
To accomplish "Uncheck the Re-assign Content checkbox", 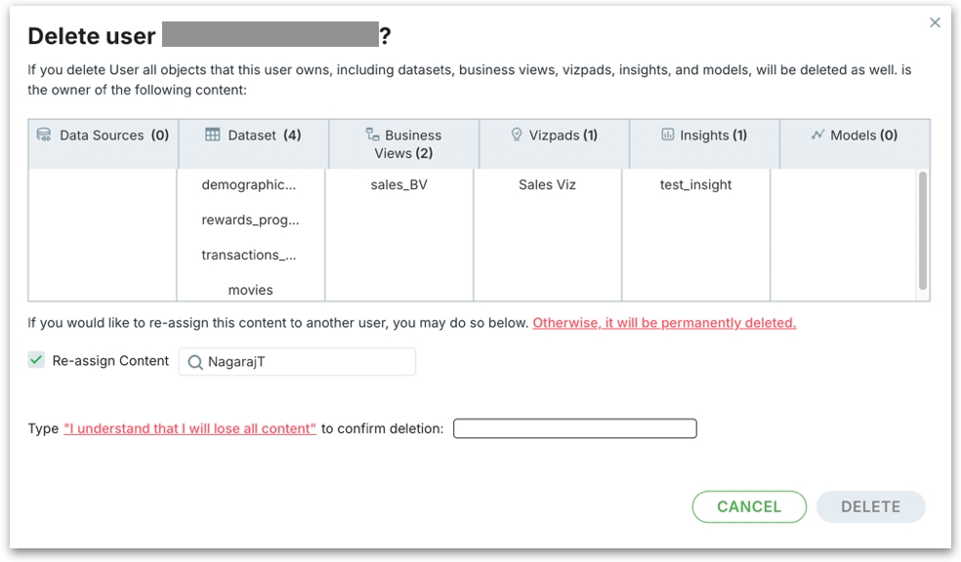I will pyautogui.click(x=36, y=360).
